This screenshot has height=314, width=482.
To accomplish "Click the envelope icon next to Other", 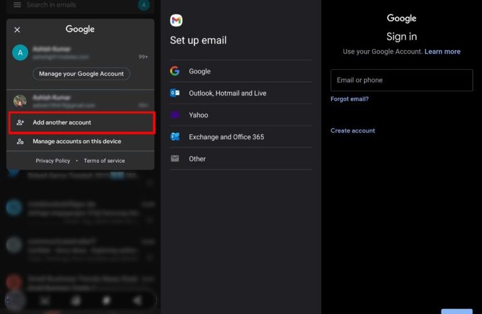I will pyautogui.click(x=175, y=159).
